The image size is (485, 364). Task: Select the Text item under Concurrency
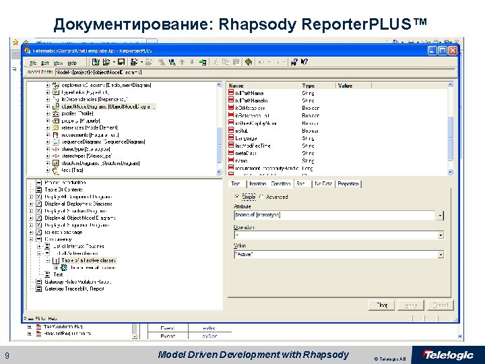click(x=58, y=274)
